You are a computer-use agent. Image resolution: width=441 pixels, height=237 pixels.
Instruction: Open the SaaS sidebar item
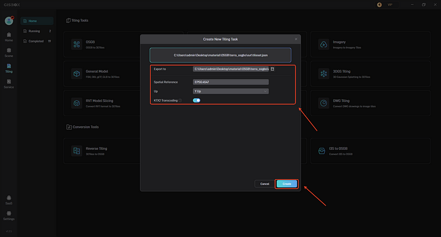pyautogui.click(x=9, y=200)
